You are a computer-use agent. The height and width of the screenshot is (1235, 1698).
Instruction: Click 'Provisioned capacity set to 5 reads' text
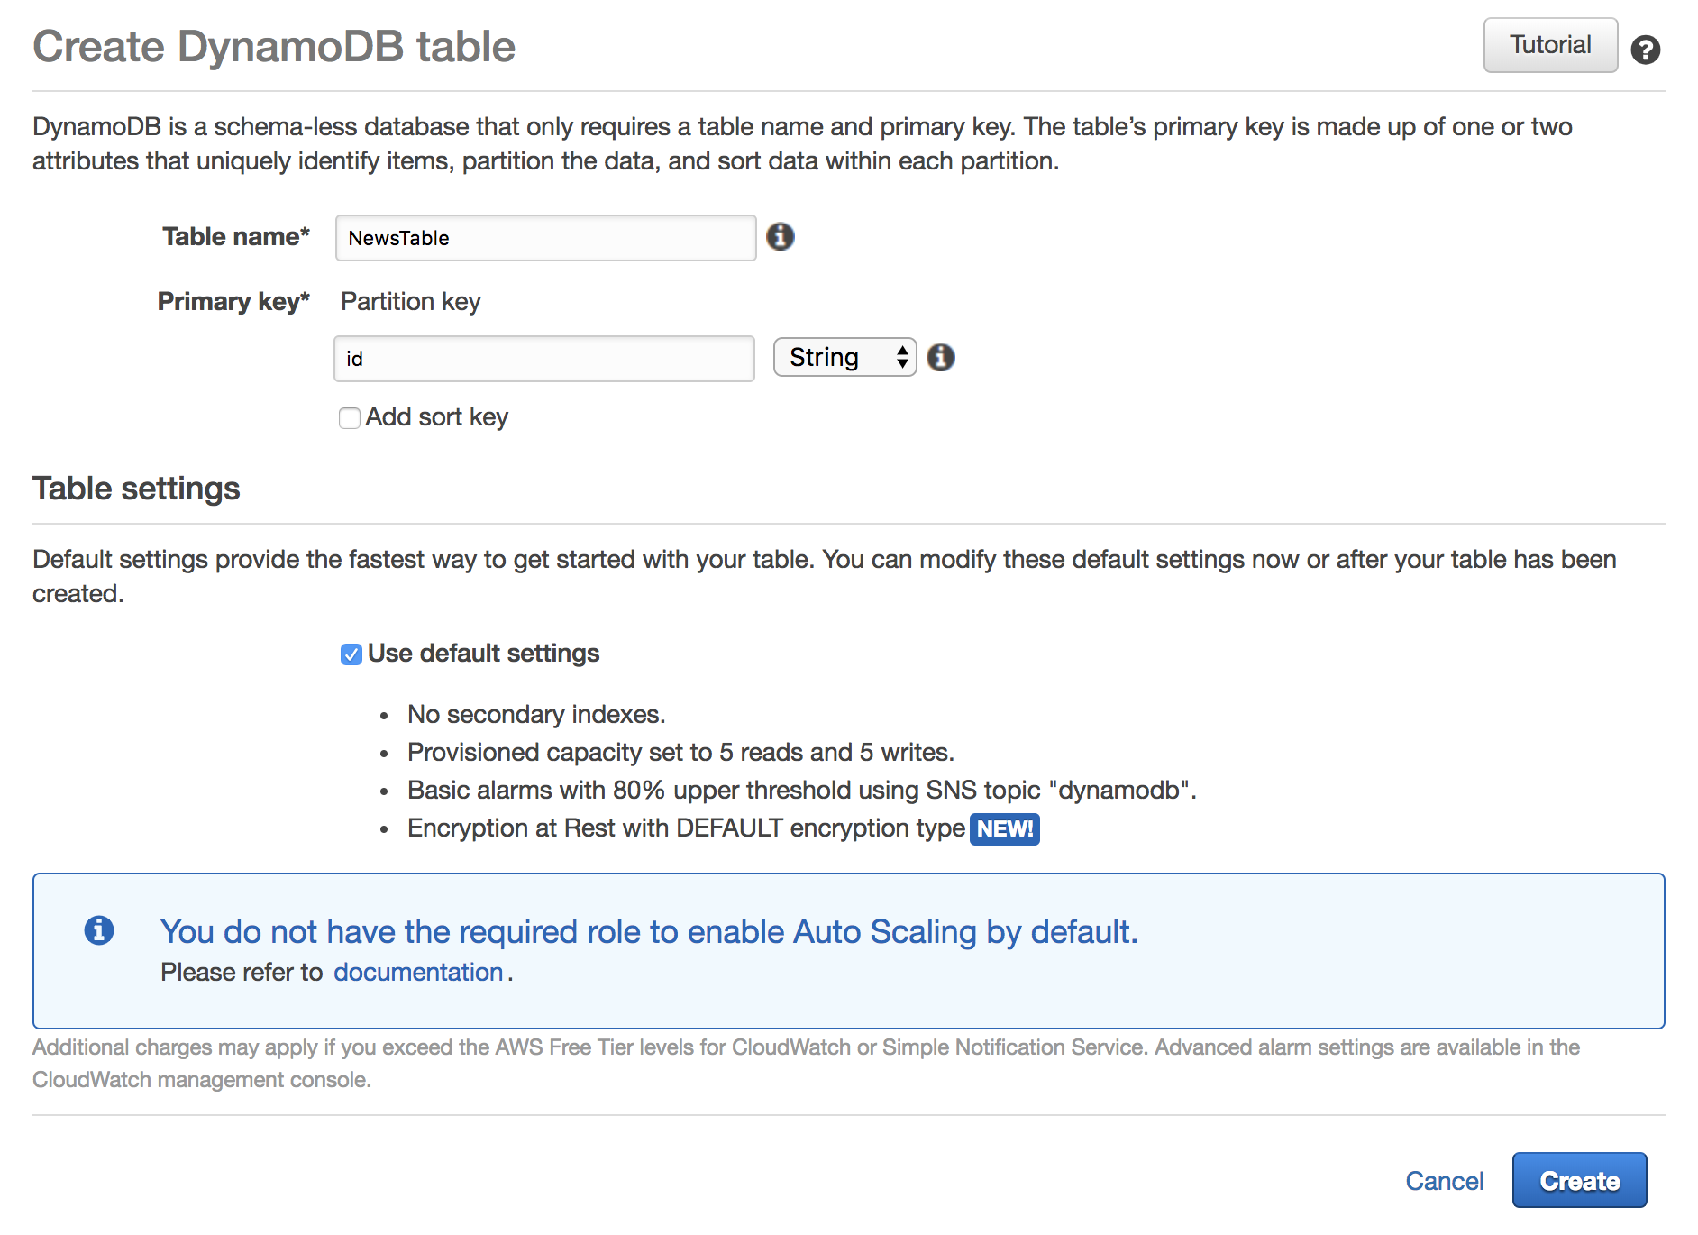(x=680, y=753)
